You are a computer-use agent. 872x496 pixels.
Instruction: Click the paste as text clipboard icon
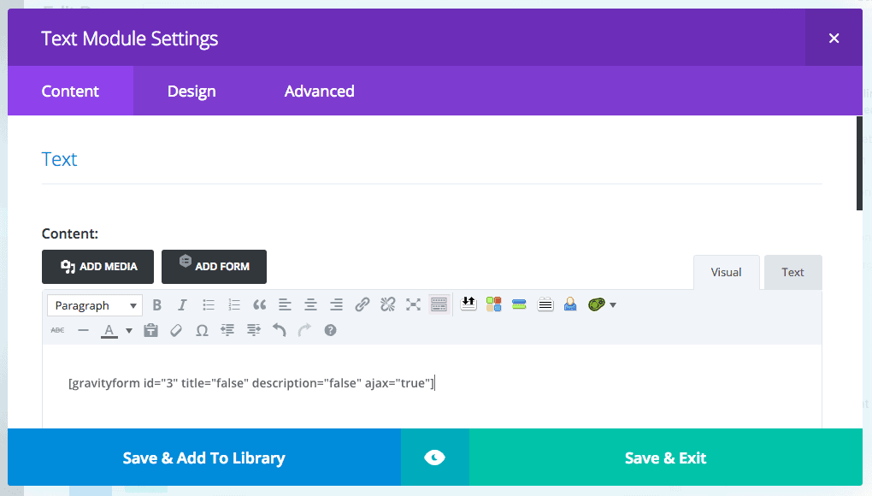pos(150,330)
